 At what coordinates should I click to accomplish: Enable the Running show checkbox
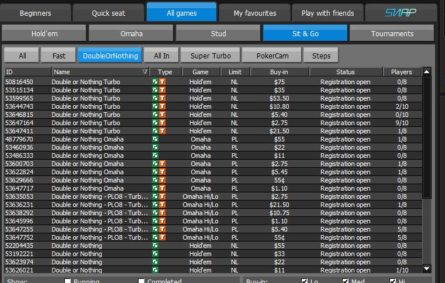(68, 281)
